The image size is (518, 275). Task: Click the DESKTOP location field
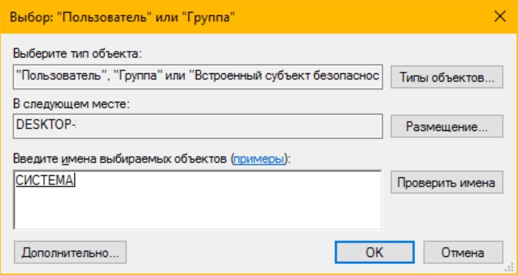tap(198, 126)
